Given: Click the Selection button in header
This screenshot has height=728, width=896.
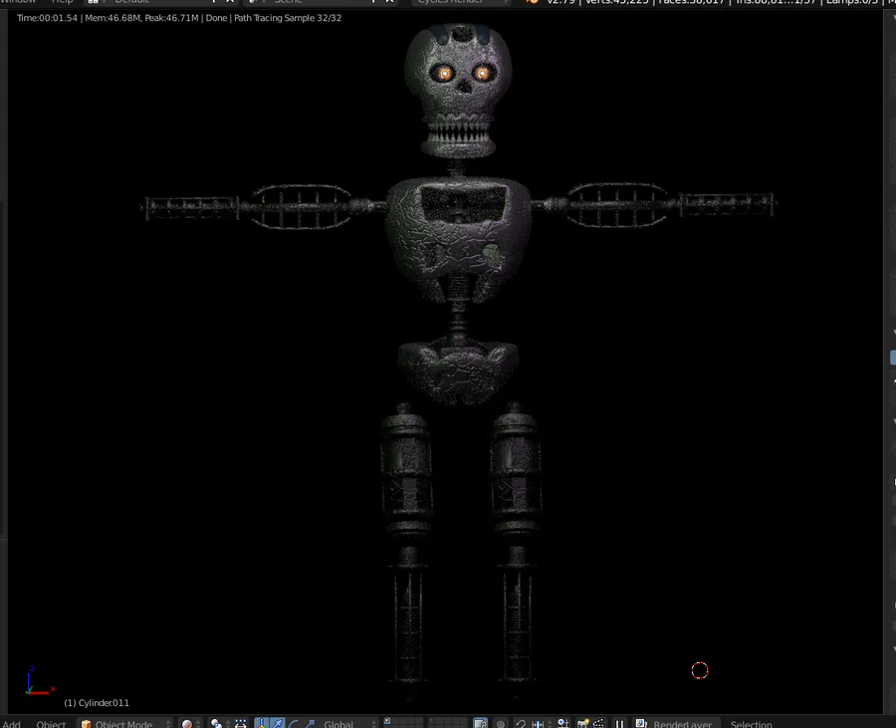Looking at the screenshot, I should [751, 723].
